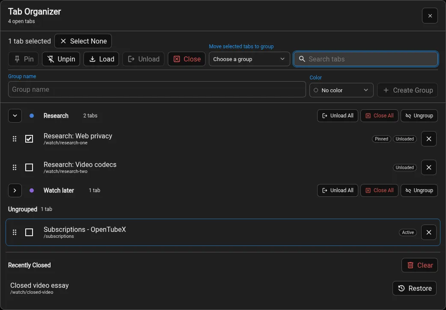Open Research: Web privacy tab title
446x310 pixels.
pos(78,136)
